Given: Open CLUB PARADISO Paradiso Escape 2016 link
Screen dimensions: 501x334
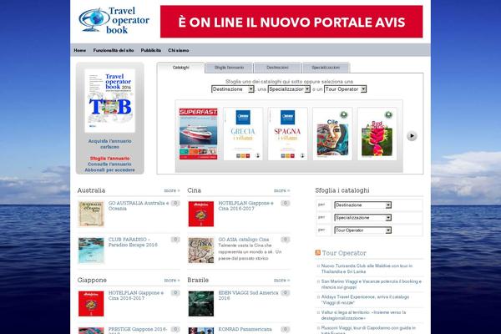Looking at the screenshot, I should coord(133,242).
